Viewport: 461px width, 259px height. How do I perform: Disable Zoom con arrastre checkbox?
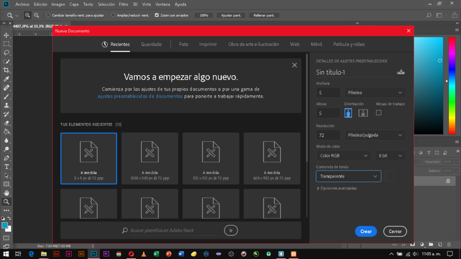pyautogui.click(x=157, y=15)
